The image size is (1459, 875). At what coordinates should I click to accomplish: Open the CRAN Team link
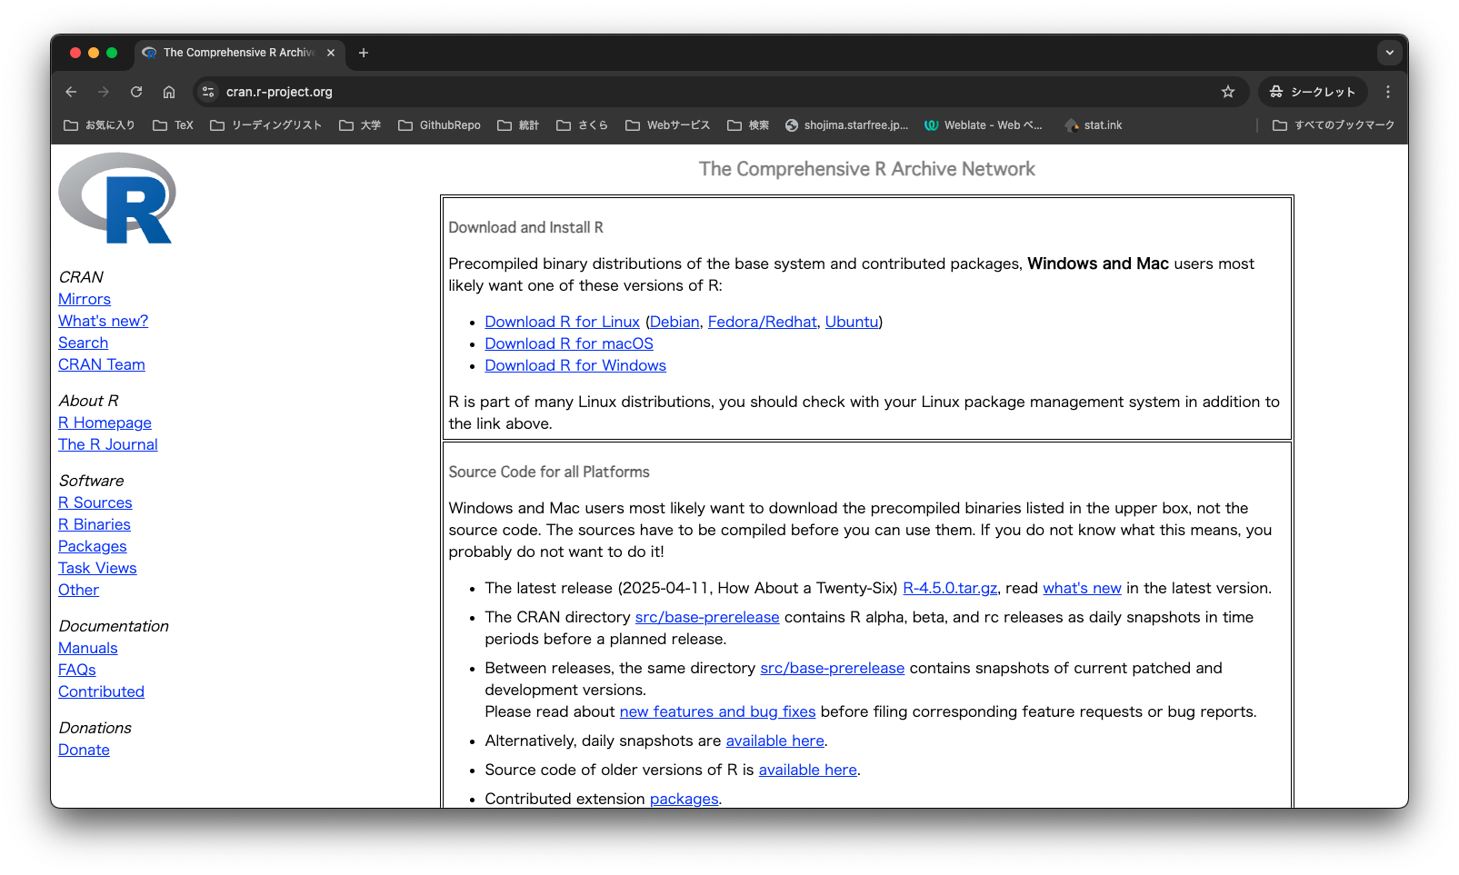pos(102,364)
